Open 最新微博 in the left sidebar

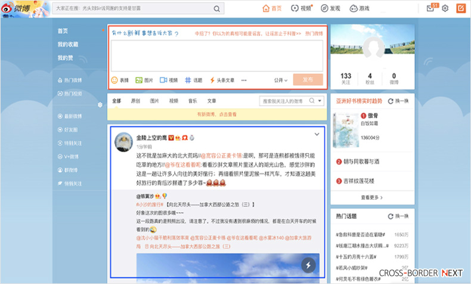(x=70, y=116)
